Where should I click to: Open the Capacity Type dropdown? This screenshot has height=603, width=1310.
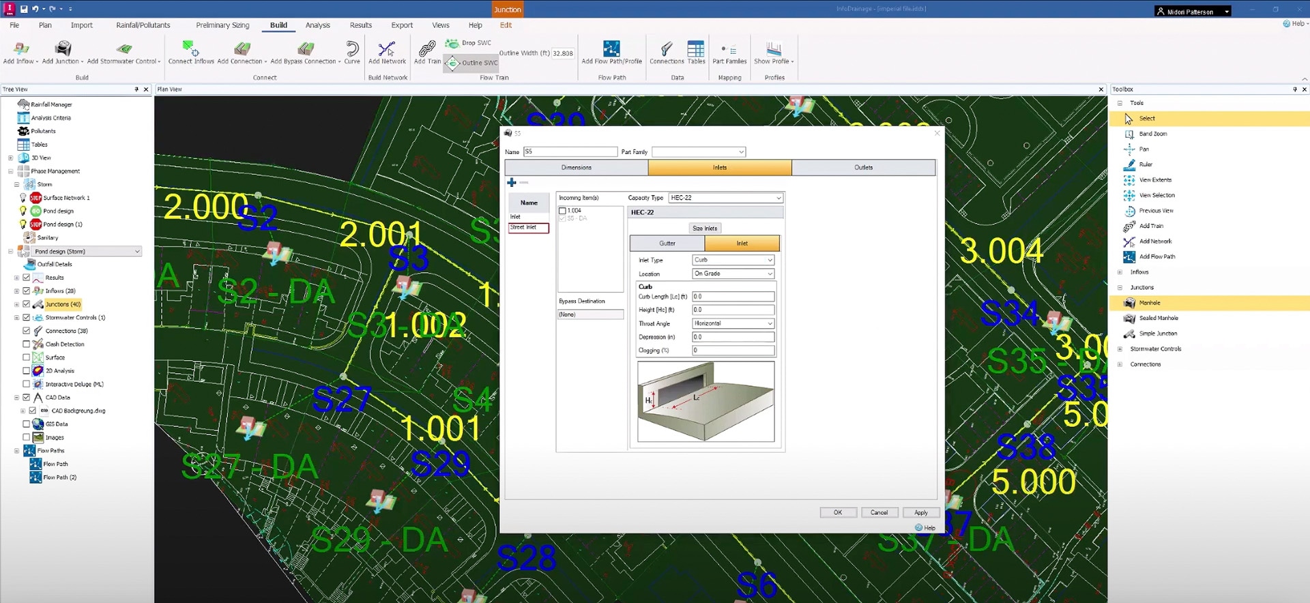coord(725,198)
